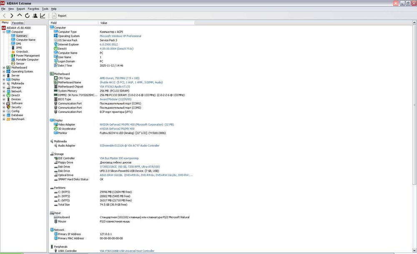Open the DMI tree item
Viewport: 417px width, 254px height.
coord(18,44)
